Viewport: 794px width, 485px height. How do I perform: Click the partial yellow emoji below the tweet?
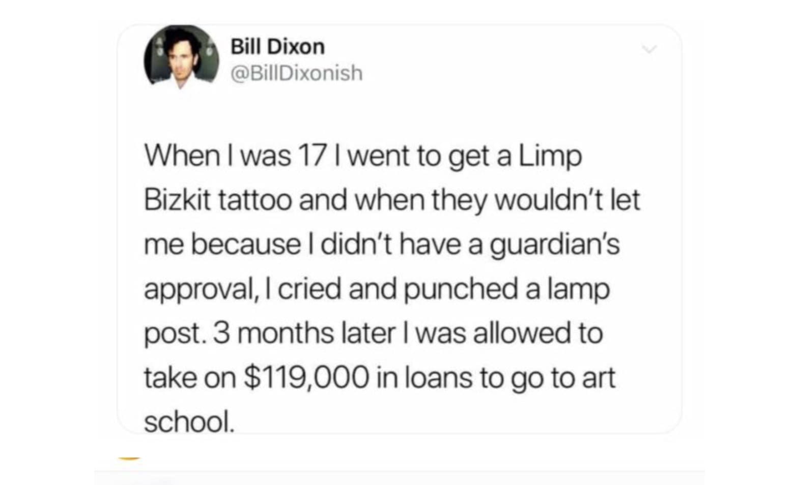click(129, 459)
